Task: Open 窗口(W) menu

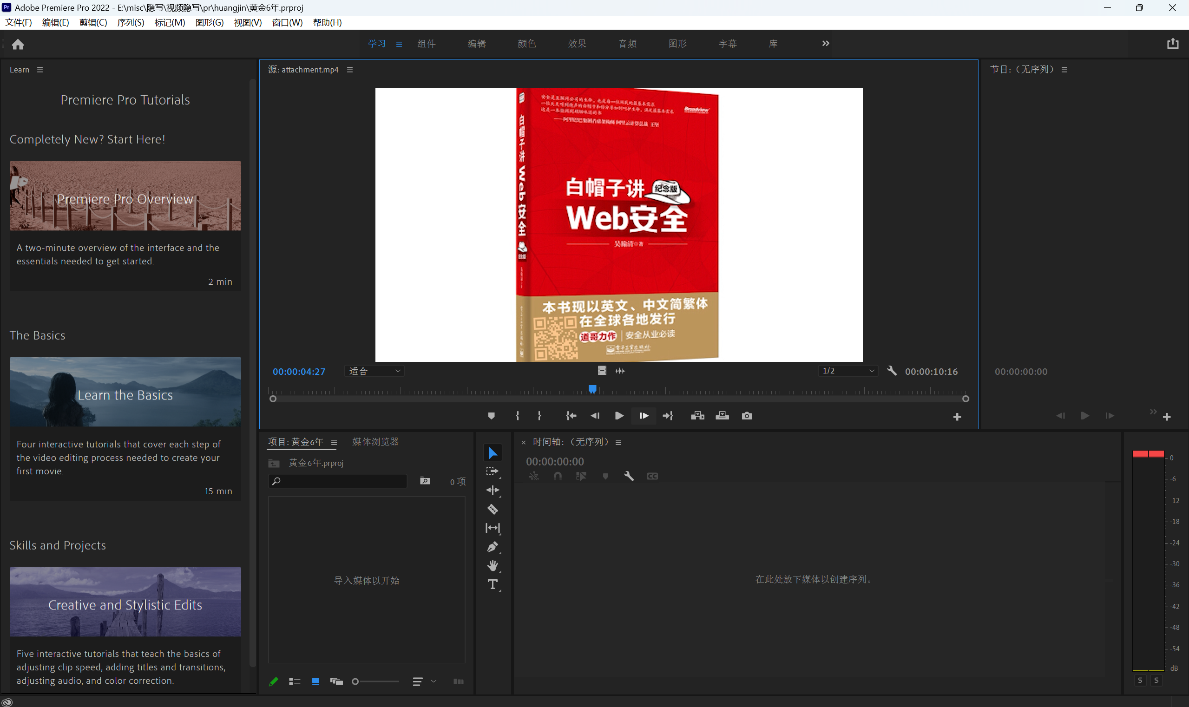Action: tap(287, 22)
